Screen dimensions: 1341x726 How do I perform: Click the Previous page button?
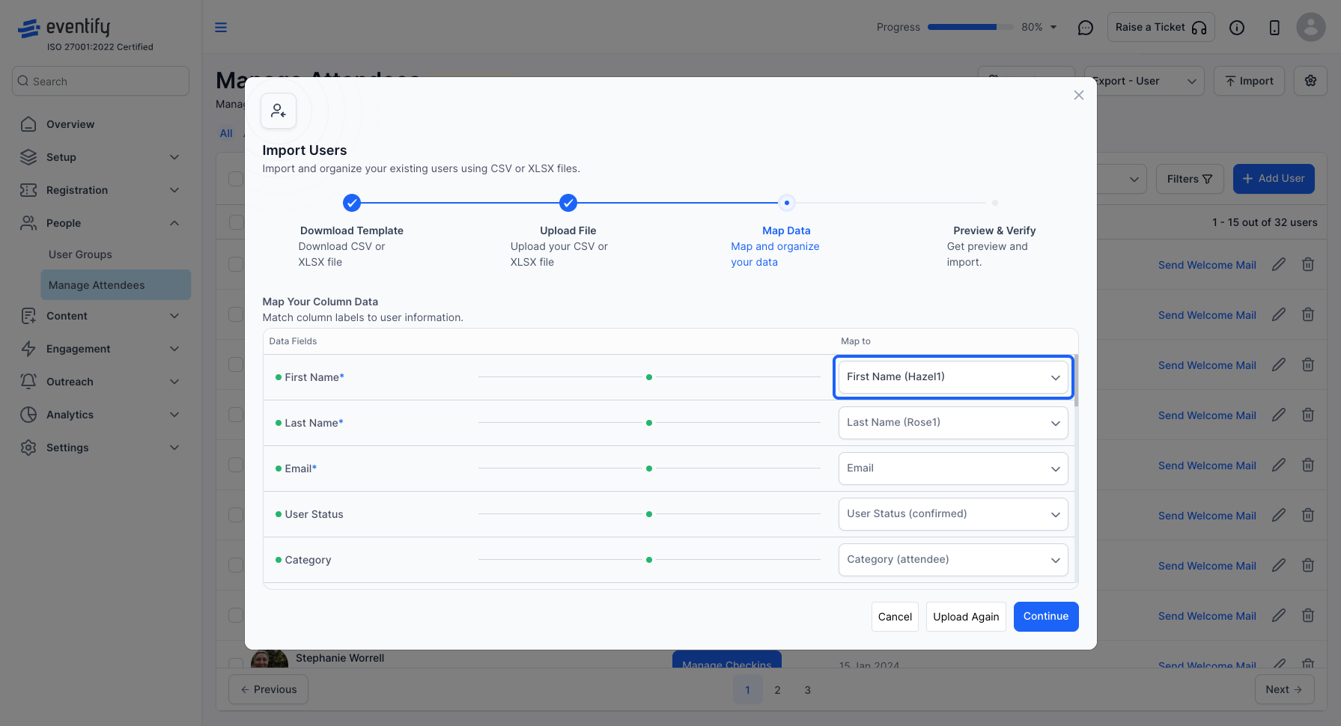pyautogui.click(x=268, y=689)
